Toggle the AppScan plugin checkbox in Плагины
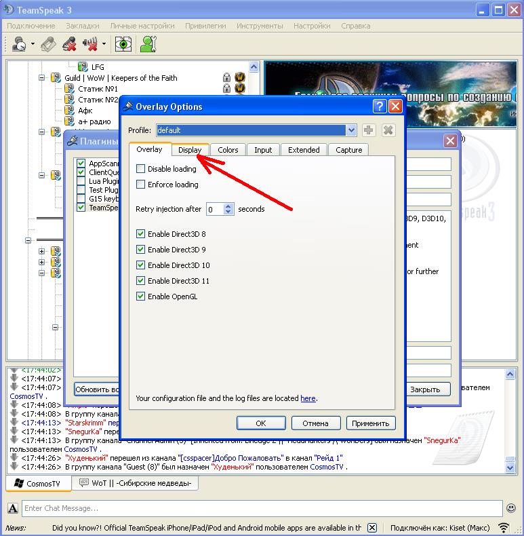 point(81,163)
